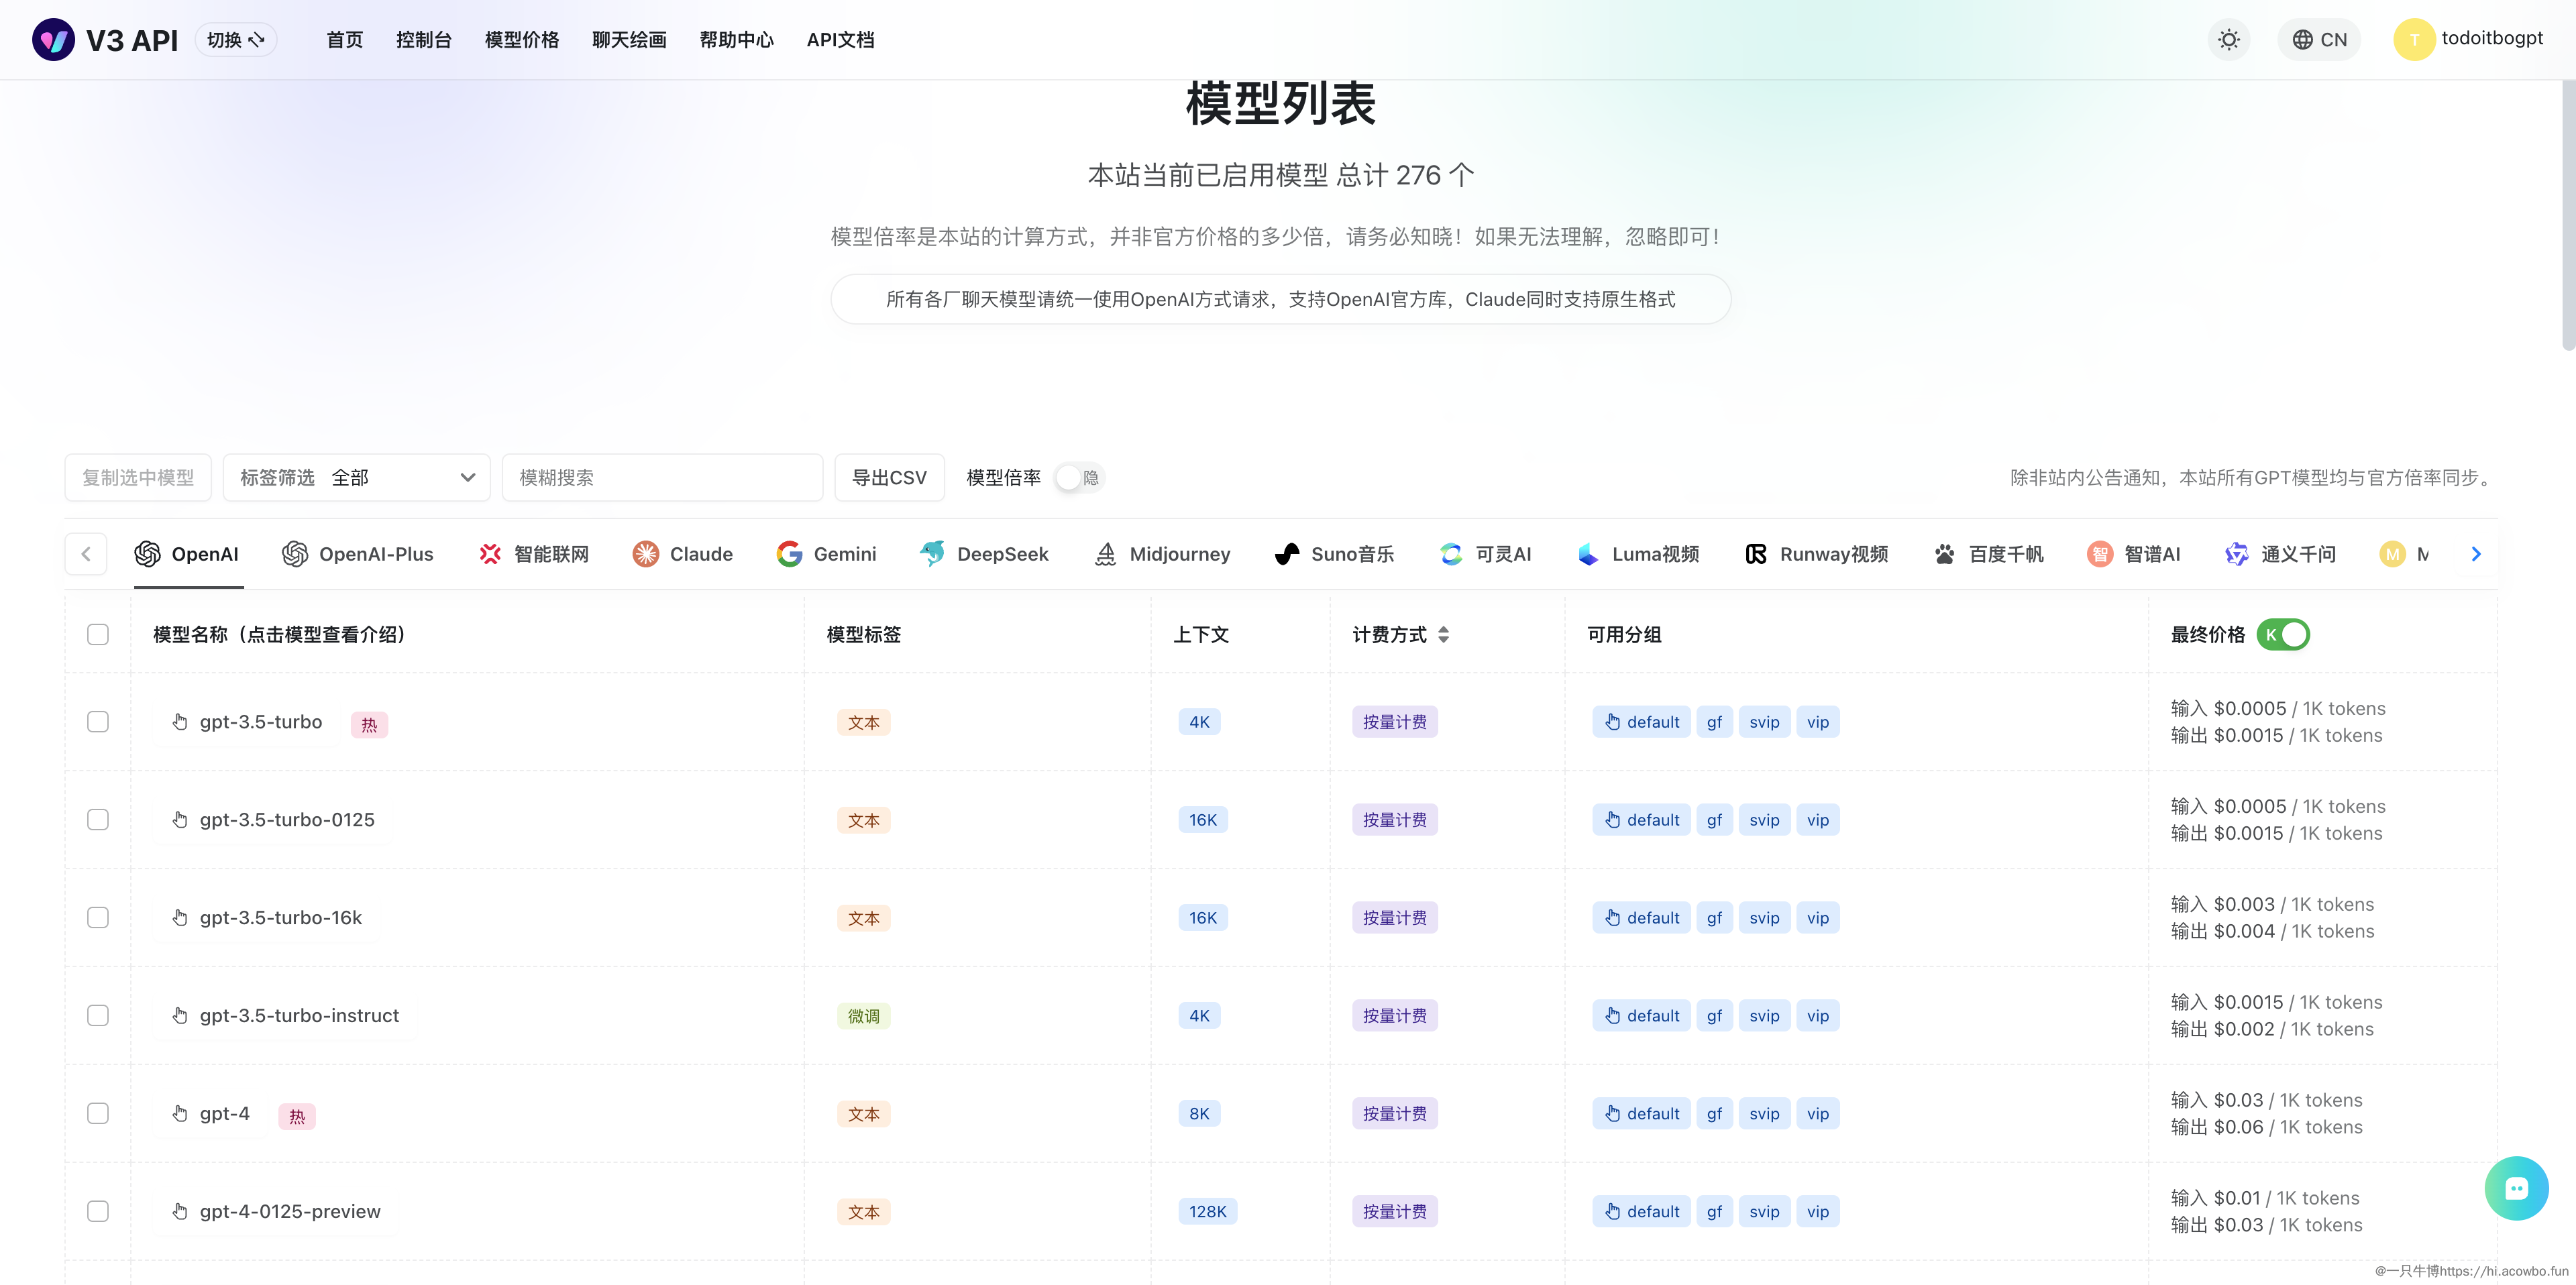Open the 控制台 menu item
This screenshot has width=2576, height=1285.
pos(423,40)
